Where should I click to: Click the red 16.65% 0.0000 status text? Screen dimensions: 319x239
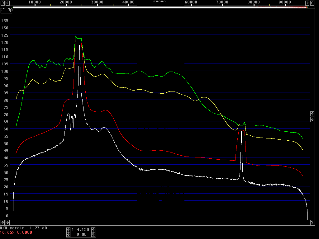click(x=16, y=232)
